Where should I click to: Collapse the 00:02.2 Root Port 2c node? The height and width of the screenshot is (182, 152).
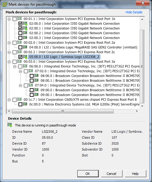(x=9, y=52)
